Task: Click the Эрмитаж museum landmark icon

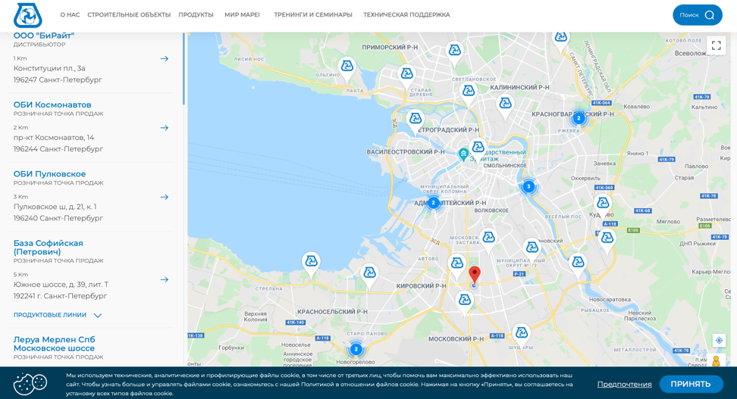Action: coord(463,154)
